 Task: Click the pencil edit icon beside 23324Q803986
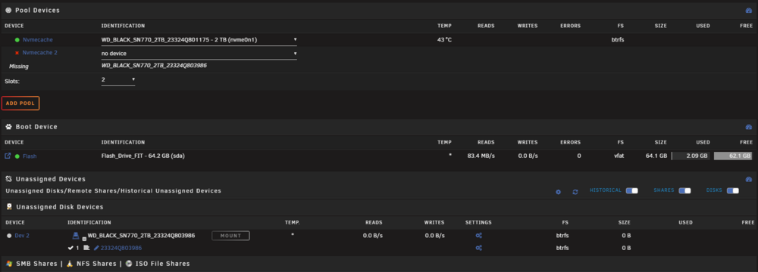pyautogui.click(x=96, y=248)
